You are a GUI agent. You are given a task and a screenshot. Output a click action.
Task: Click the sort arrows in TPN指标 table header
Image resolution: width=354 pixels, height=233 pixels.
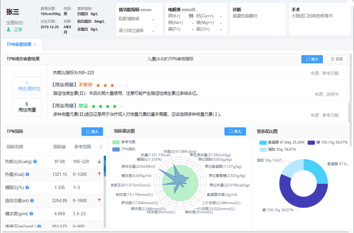(x=101, y=147)
